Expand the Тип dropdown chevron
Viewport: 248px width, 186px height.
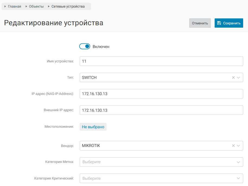click(239, 78)
